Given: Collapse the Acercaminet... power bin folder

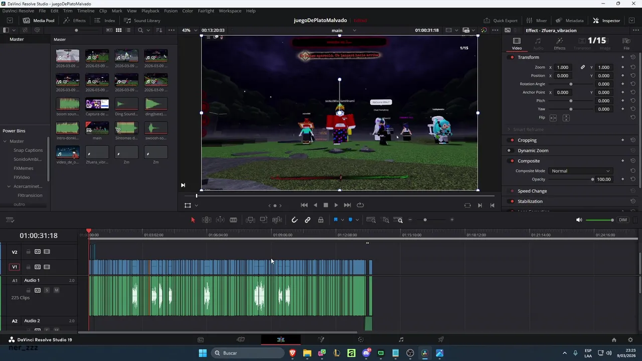Looking at the screenshot, I should click(9, 187).
